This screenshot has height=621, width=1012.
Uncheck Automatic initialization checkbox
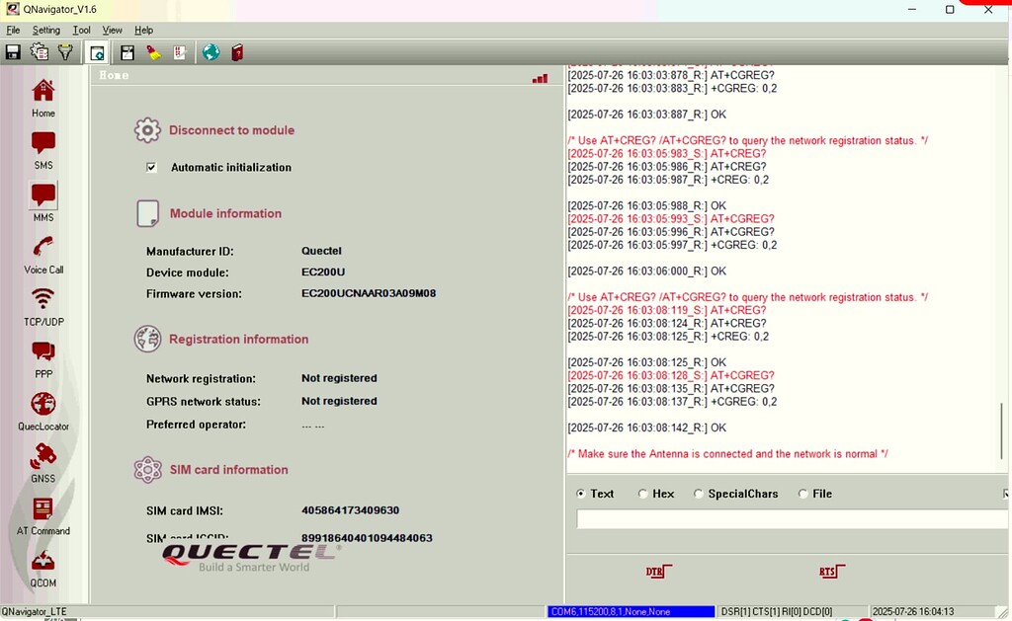click(151, 168)
